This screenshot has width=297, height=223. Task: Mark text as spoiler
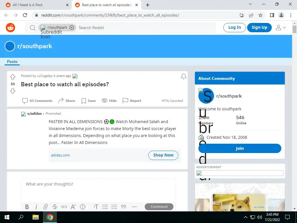pyautogui.click(x=83, y=207)
